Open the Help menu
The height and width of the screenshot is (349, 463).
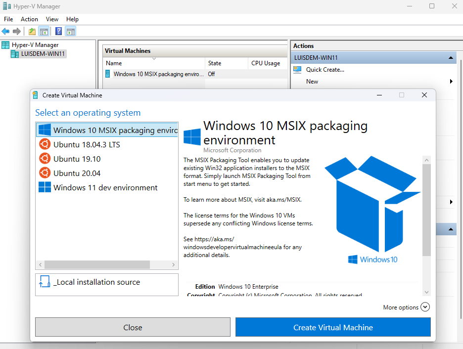(72, 19)
